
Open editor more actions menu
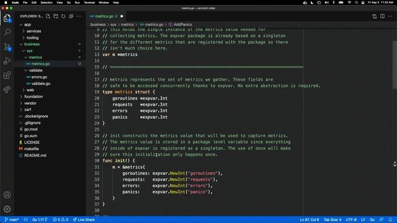[x=390, y=16]
